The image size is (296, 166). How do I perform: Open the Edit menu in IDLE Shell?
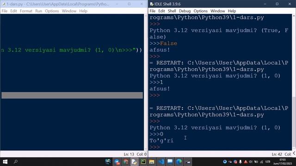click(161, 11)
